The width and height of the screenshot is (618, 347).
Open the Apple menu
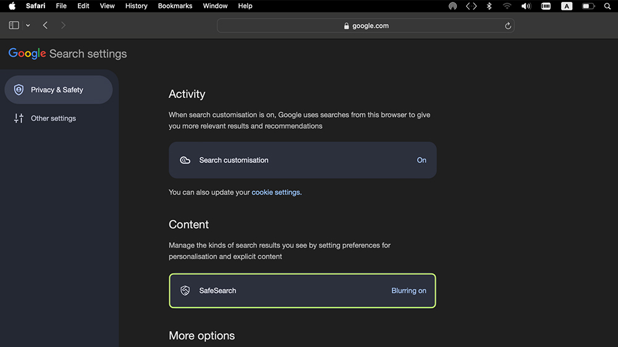(x=12, y=6)
